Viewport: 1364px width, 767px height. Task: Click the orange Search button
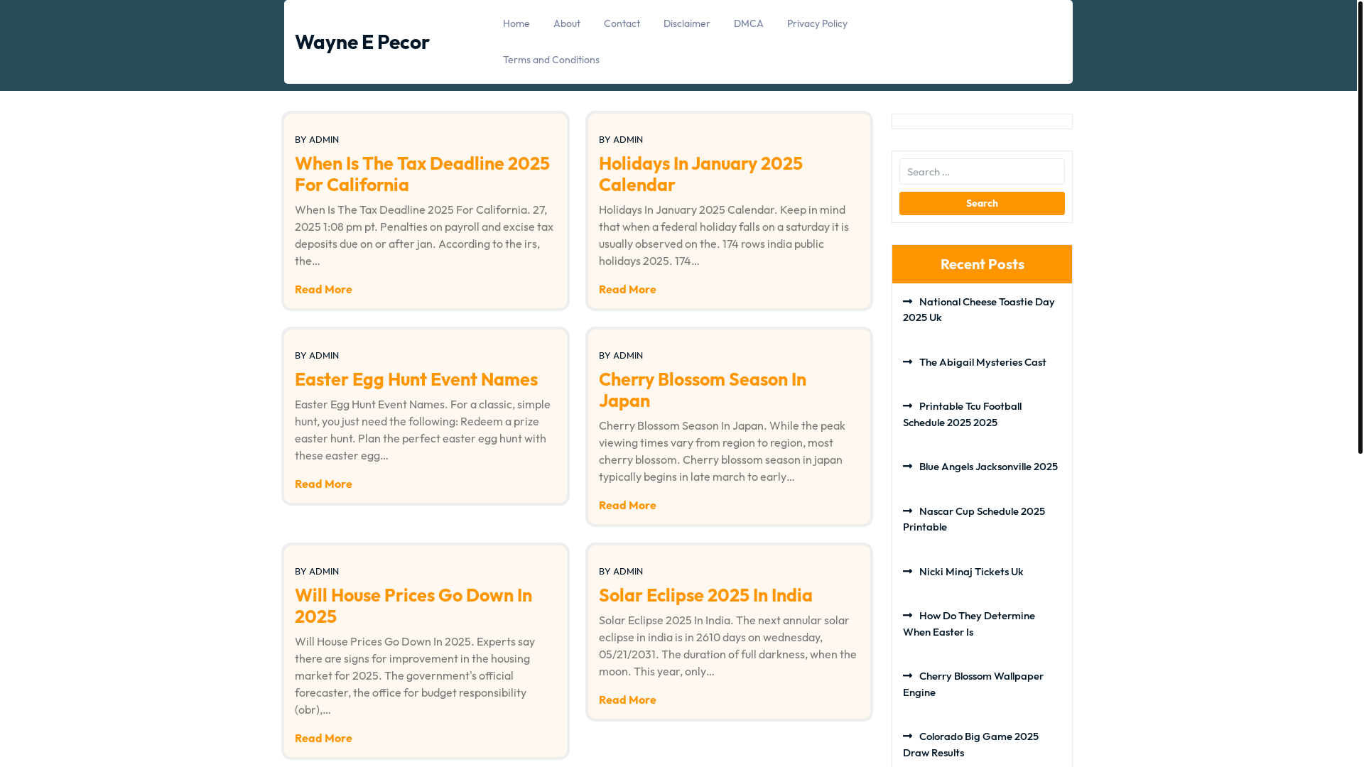pos(982,203)
